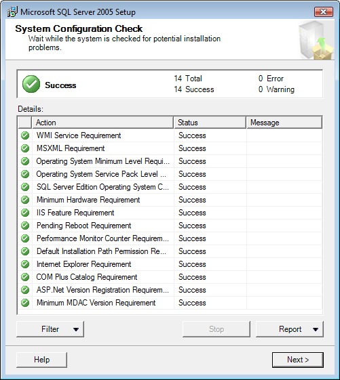Select the Internet Explorer Requirement text
The height and width of the screenshot is (380, 340).
coord(83,264)
